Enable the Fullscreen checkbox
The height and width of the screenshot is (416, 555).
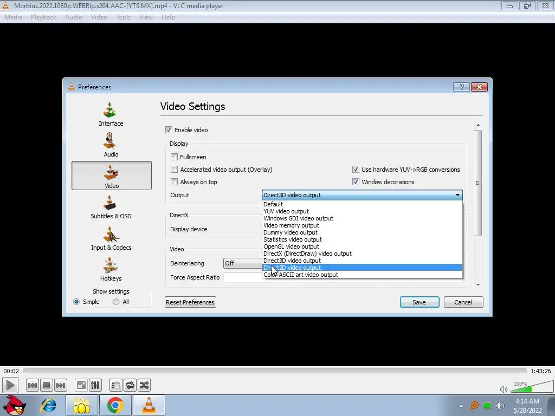(x=174, y=157)
